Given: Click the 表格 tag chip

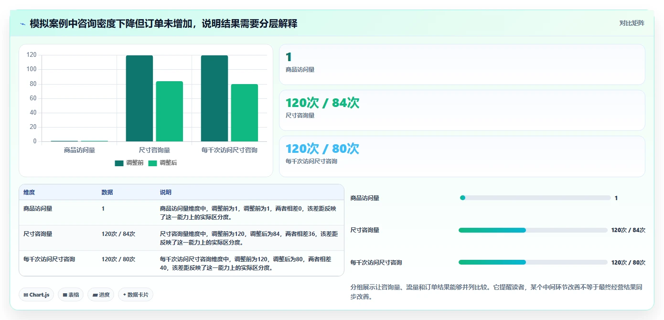Looking at the screenshot, I should [71, 295].
